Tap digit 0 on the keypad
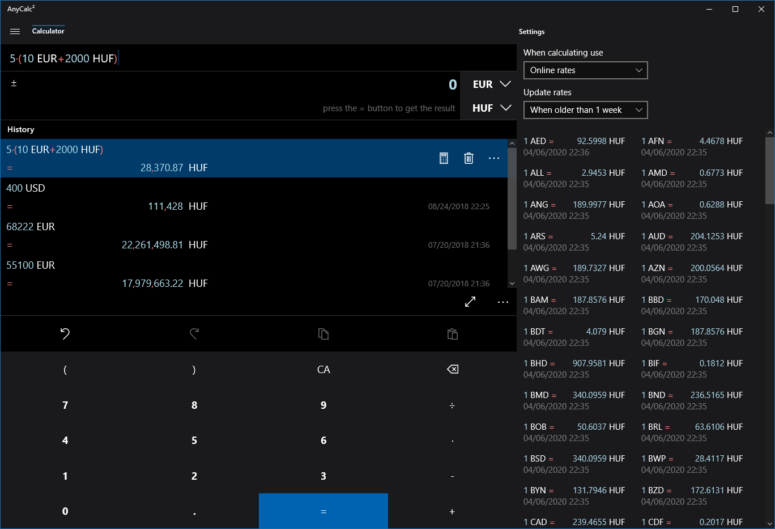 pos(65,511)
